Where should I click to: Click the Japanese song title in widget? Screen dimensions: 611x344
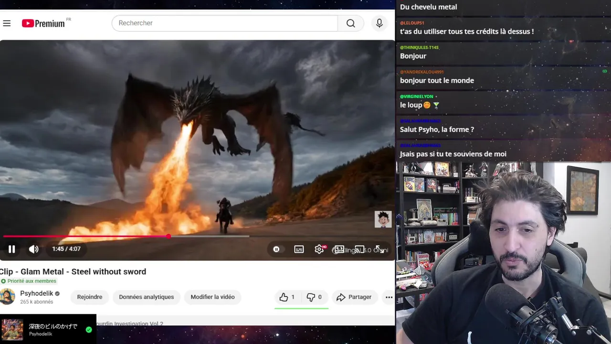pos(53,326)
